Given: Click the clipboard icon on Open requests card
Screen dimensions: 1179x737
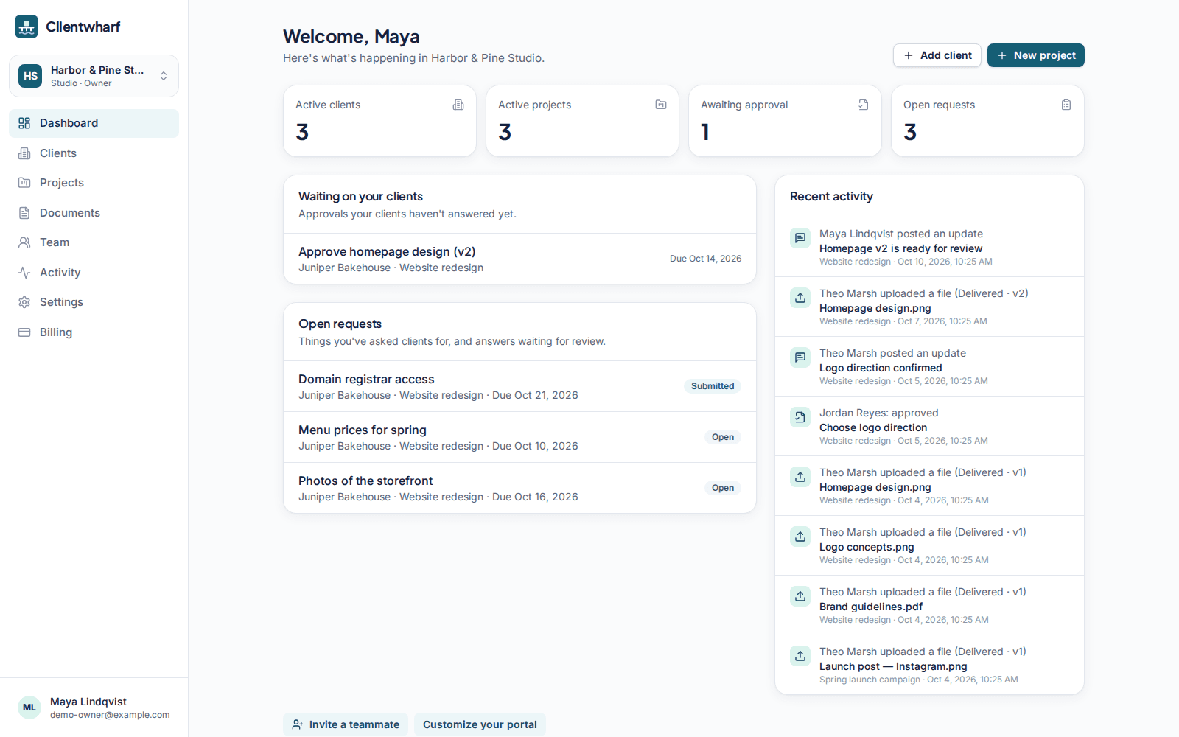Looking at the screenshot, I should tap(1066, 105).
